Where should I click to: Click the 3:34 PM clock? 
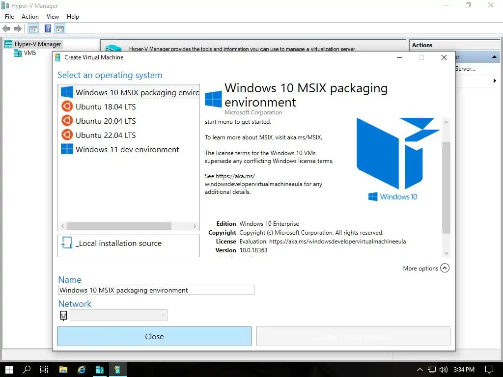click(x=464, y=370)
